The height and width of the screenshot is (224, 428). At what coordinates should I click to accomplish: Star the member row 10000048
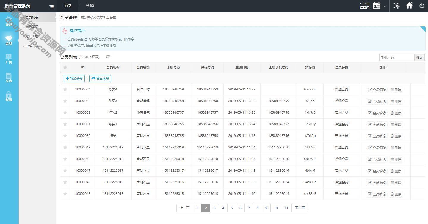click(x=65, y=159)
